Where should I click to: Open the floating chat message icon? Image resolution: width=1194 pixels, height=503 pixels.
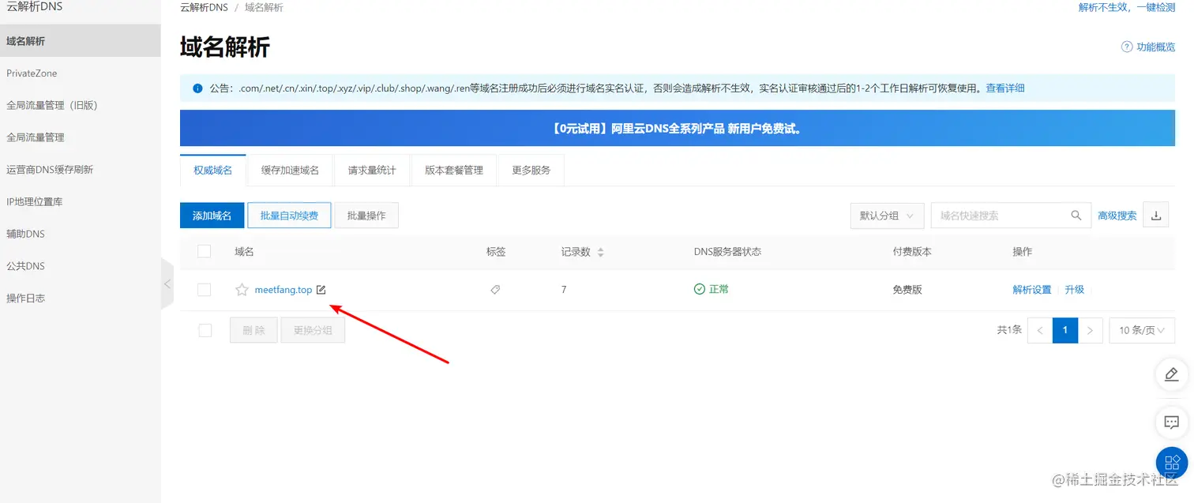pos(1172,422)
